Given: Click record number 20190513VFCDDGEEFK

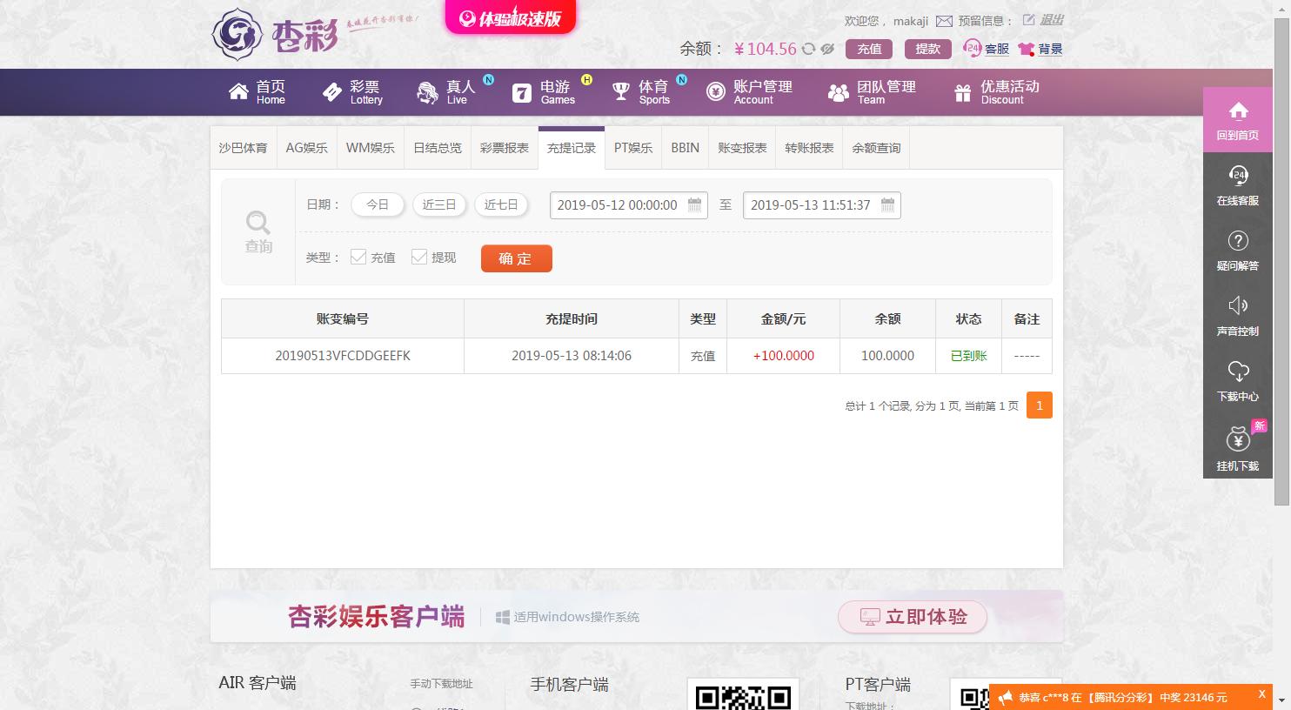Looking at the screenshot, I should (x=343, y=356).
